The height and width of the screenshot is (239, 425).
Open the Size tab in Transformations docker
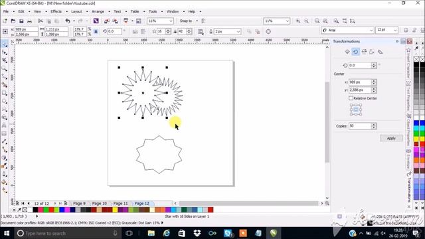pos(372,52)
